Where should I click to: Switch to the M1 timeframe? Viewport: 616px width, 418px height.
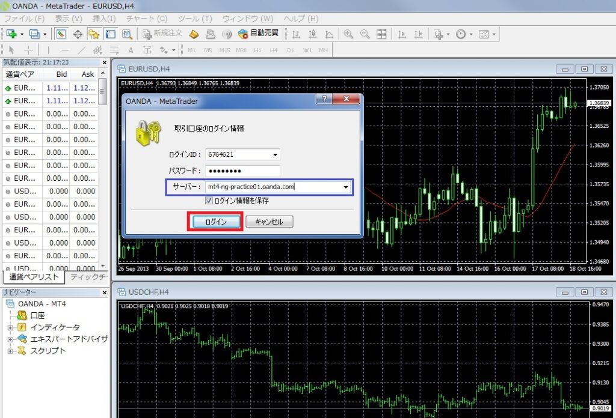point(191,50)
